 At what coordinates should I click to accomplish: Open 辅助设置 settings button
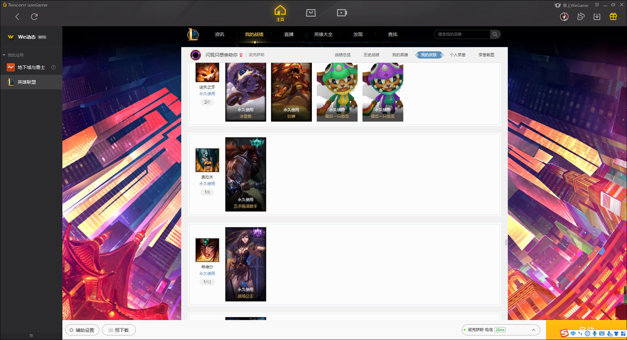point(82,330)
